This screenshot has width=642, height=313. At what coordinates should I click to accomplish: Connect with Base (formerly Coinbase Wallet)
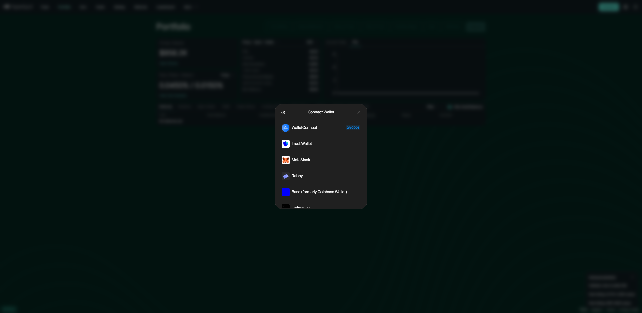pos(321,192)
